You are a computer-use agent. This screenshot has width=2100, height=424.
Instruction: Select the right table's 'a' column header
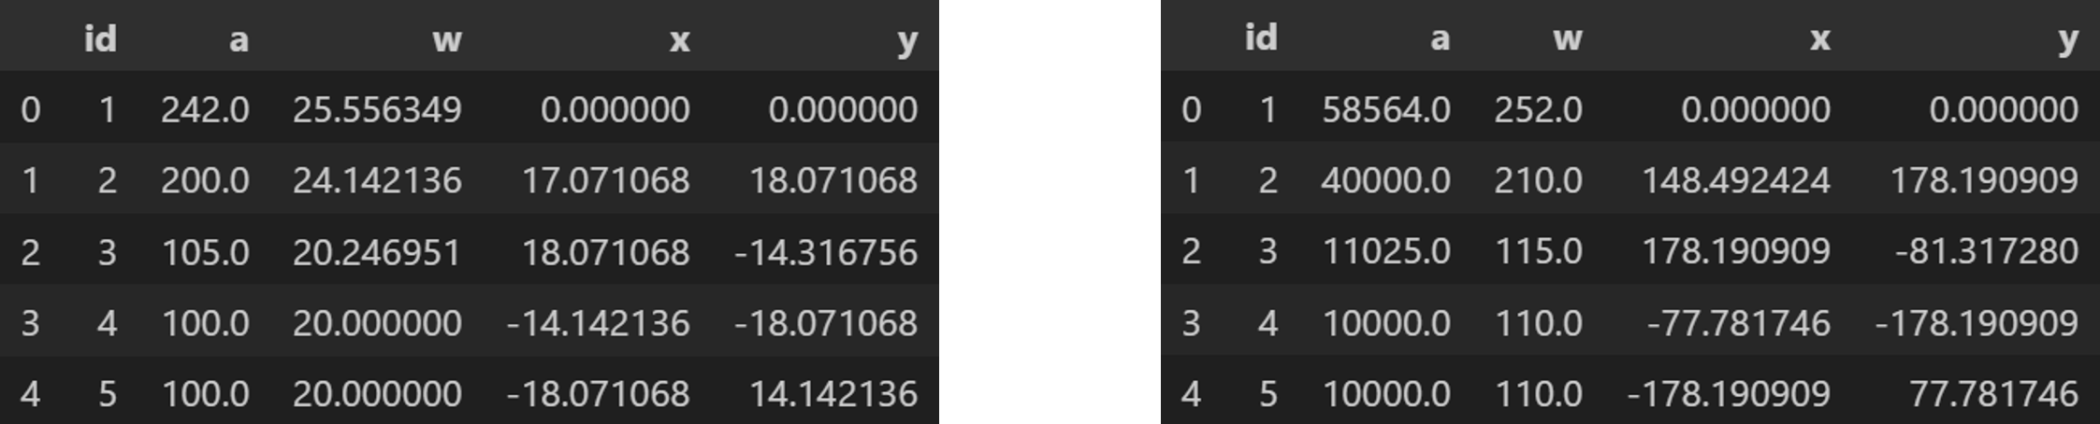pyautogui.click(x=1440, y=39)
